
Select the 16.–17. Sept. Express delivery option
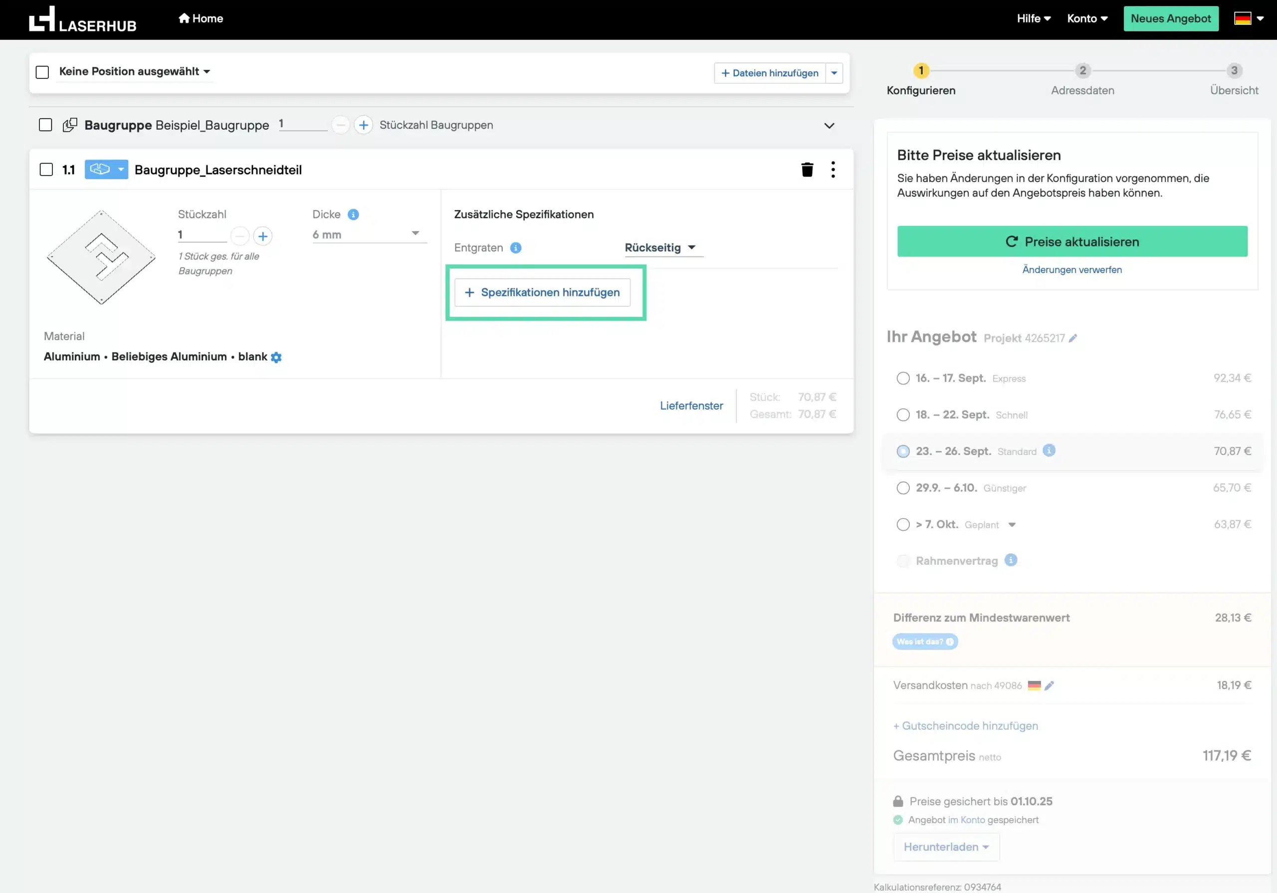[903, 378]
